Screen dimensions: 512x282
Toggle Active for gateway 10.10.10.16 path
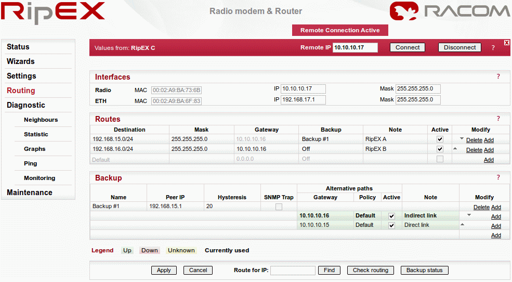pyautogui.click(x=391, y=216)
